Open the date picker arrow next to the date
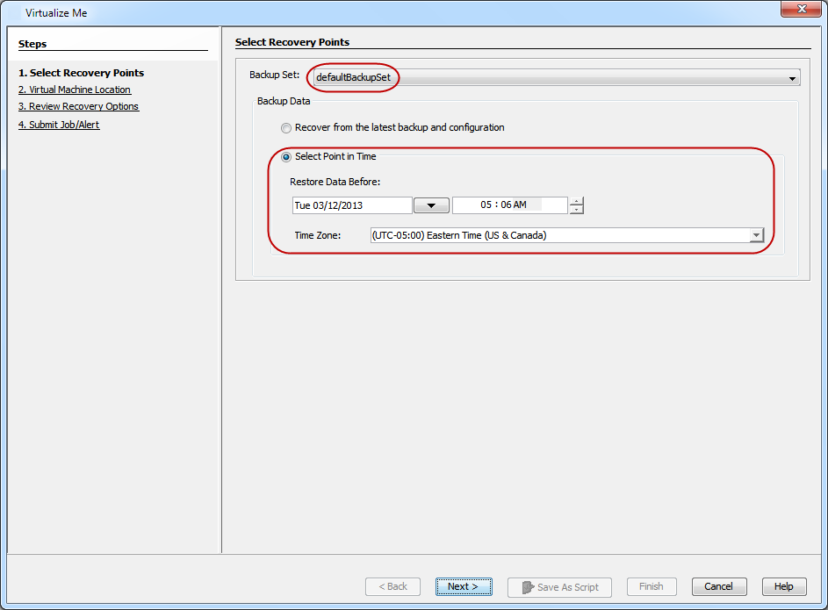Screen dimensions: 828x610 431,205
